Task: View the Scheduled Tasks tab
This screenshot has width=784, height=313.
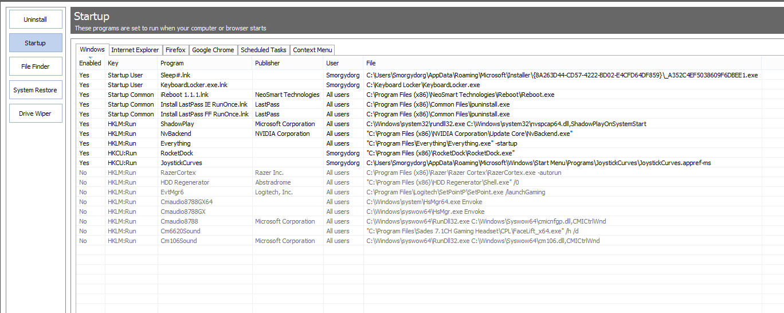Action: pyautogui.click(x=263, y=50)
